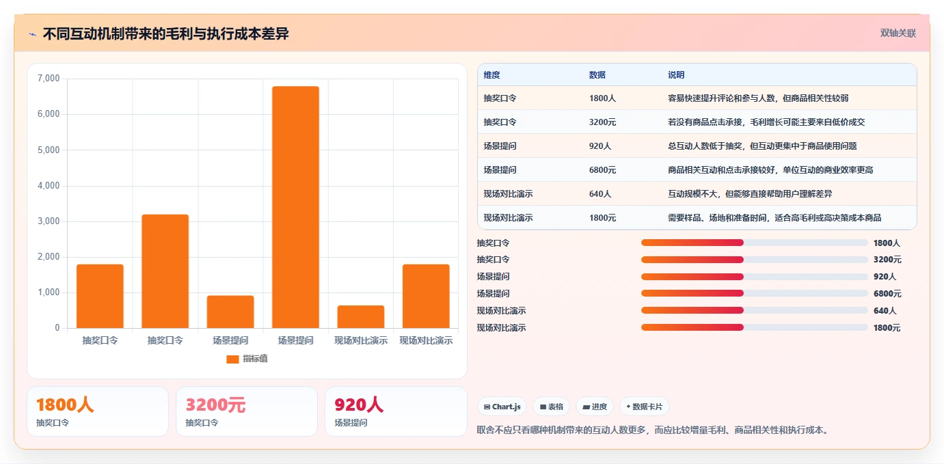Screen dimensions: 944x464
Task: Toggle the 指标值 legend entry
Action: click(247, 359)
